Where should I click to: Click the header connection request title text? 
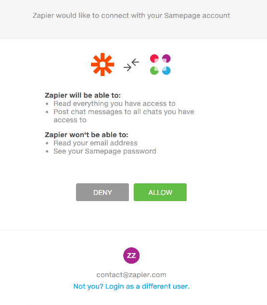coord(131,15)
